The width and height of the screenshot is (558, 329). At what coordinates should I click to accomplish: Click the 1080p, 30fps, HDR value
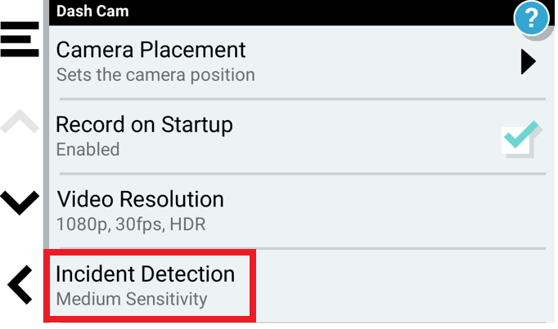(131, 225)
